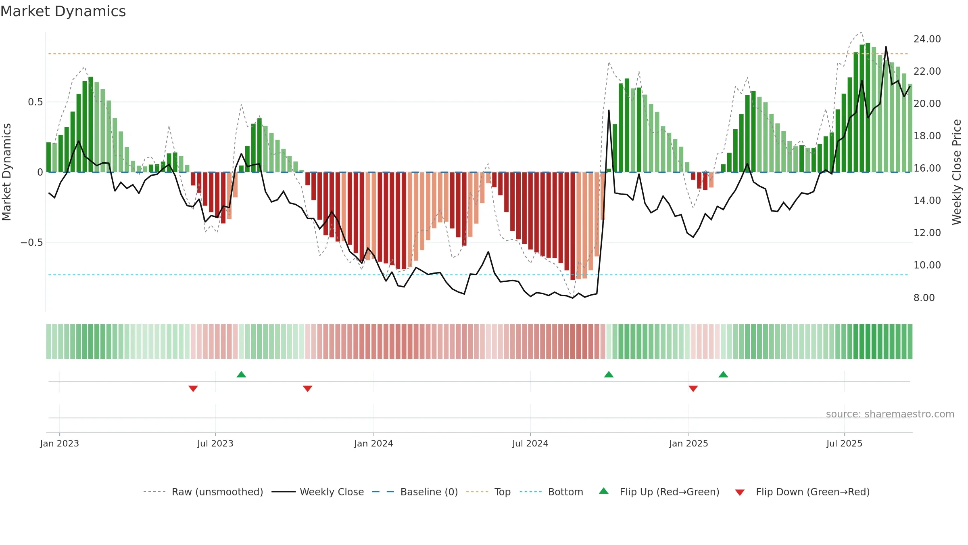
Task: Click the flip-down marker before Jul 2023
Action: click(x=193, y=388)
